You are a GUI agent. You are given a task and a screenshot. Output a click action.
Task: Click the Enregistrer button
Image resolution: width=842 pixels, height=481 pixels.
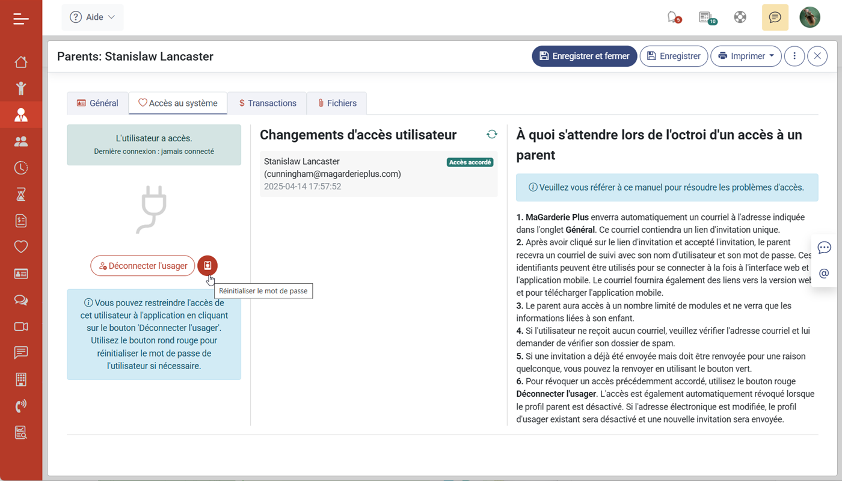point(674,56)
